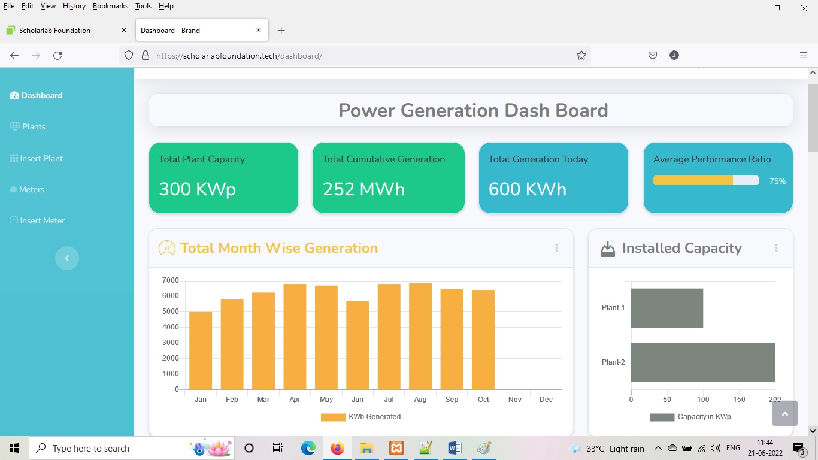Screen dimensions: 818x460
Task: Open the new tab plus button
Action: coord(281,31)
